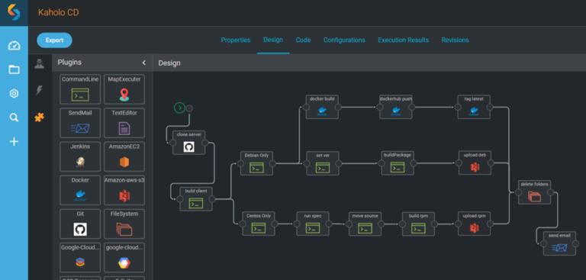Select the Centos Only node

point(258,224)
